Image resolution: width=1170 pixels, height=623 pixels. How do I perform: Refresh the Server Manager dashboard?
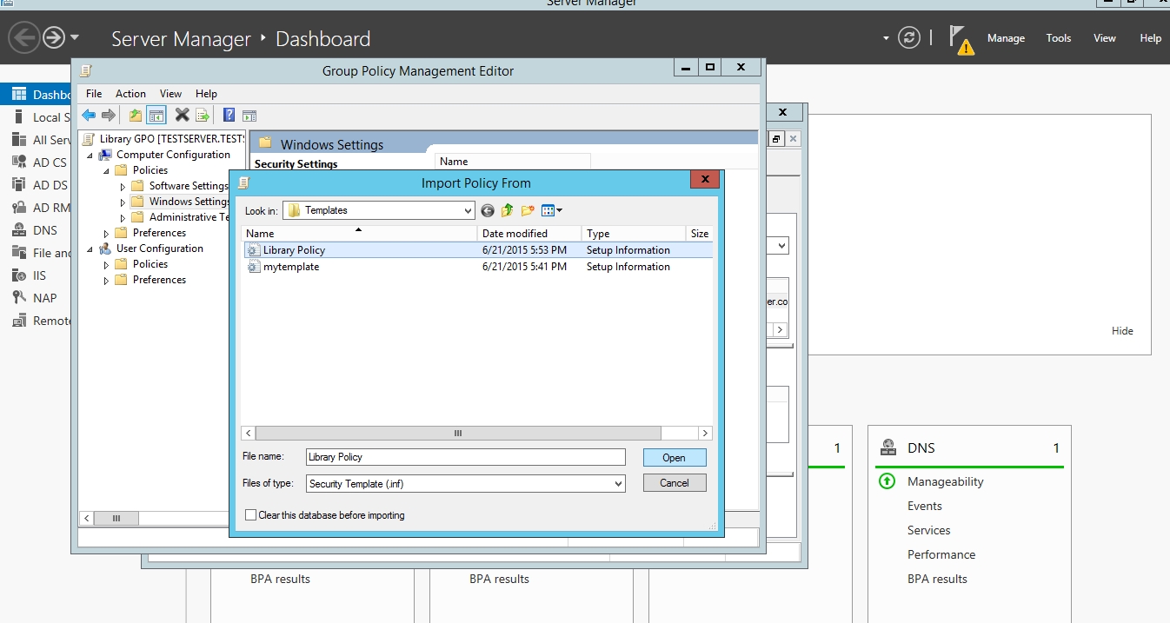pos(909,38)
